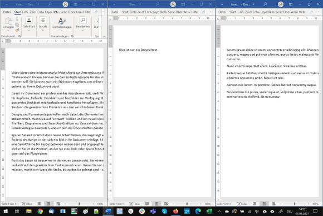This screenshot has width=323, height=216.
Task: Click text 'Dies ist nur ein Beispieltext.' in middle window
Action: [138, 50]
